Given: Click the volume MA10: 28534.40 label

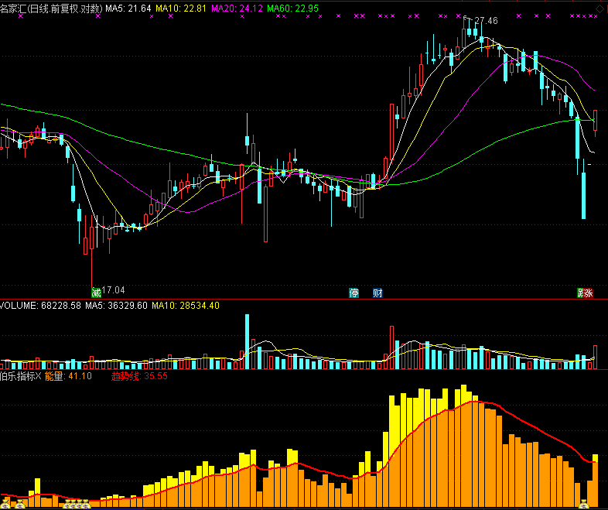Looking at the screenshot, I should pos(186,306).
